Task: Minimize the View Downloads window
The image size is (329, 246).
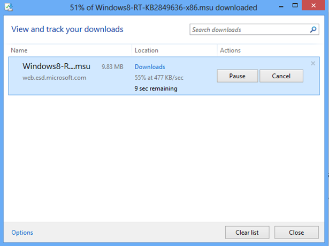Action: point(281,7)
